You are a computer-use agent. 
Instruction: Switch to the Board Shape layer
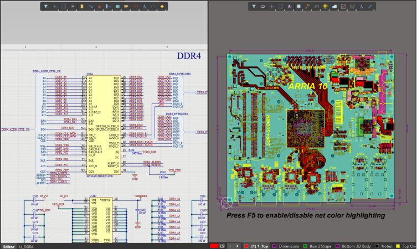coord(317,246)
